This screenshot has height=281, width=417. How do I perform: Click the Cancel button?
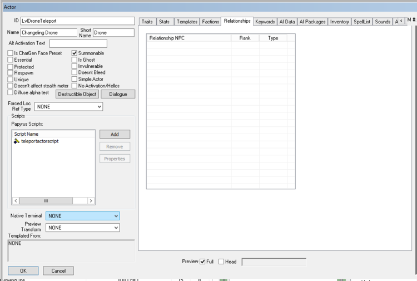point(58,271)
